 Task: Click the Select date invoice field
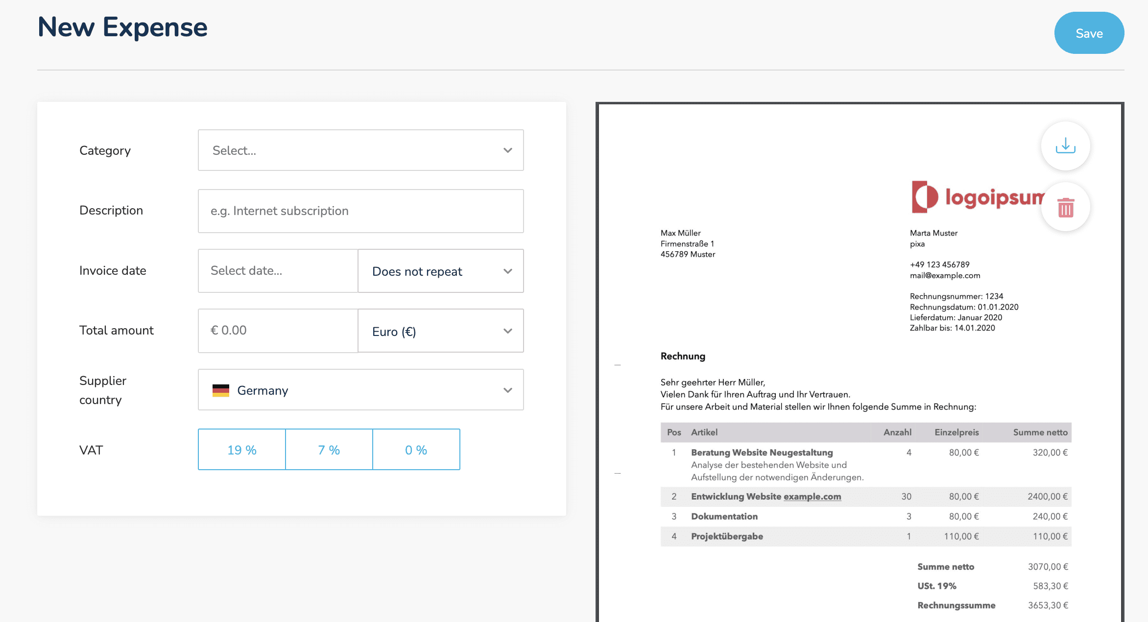coord(278,271)
